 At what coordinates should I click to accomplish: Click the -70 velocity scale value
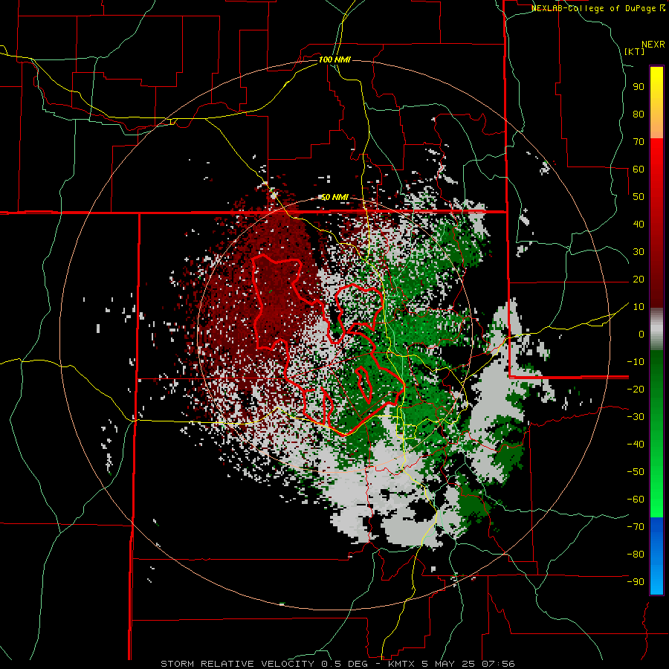pyautogui.click(x=636, y=526)
